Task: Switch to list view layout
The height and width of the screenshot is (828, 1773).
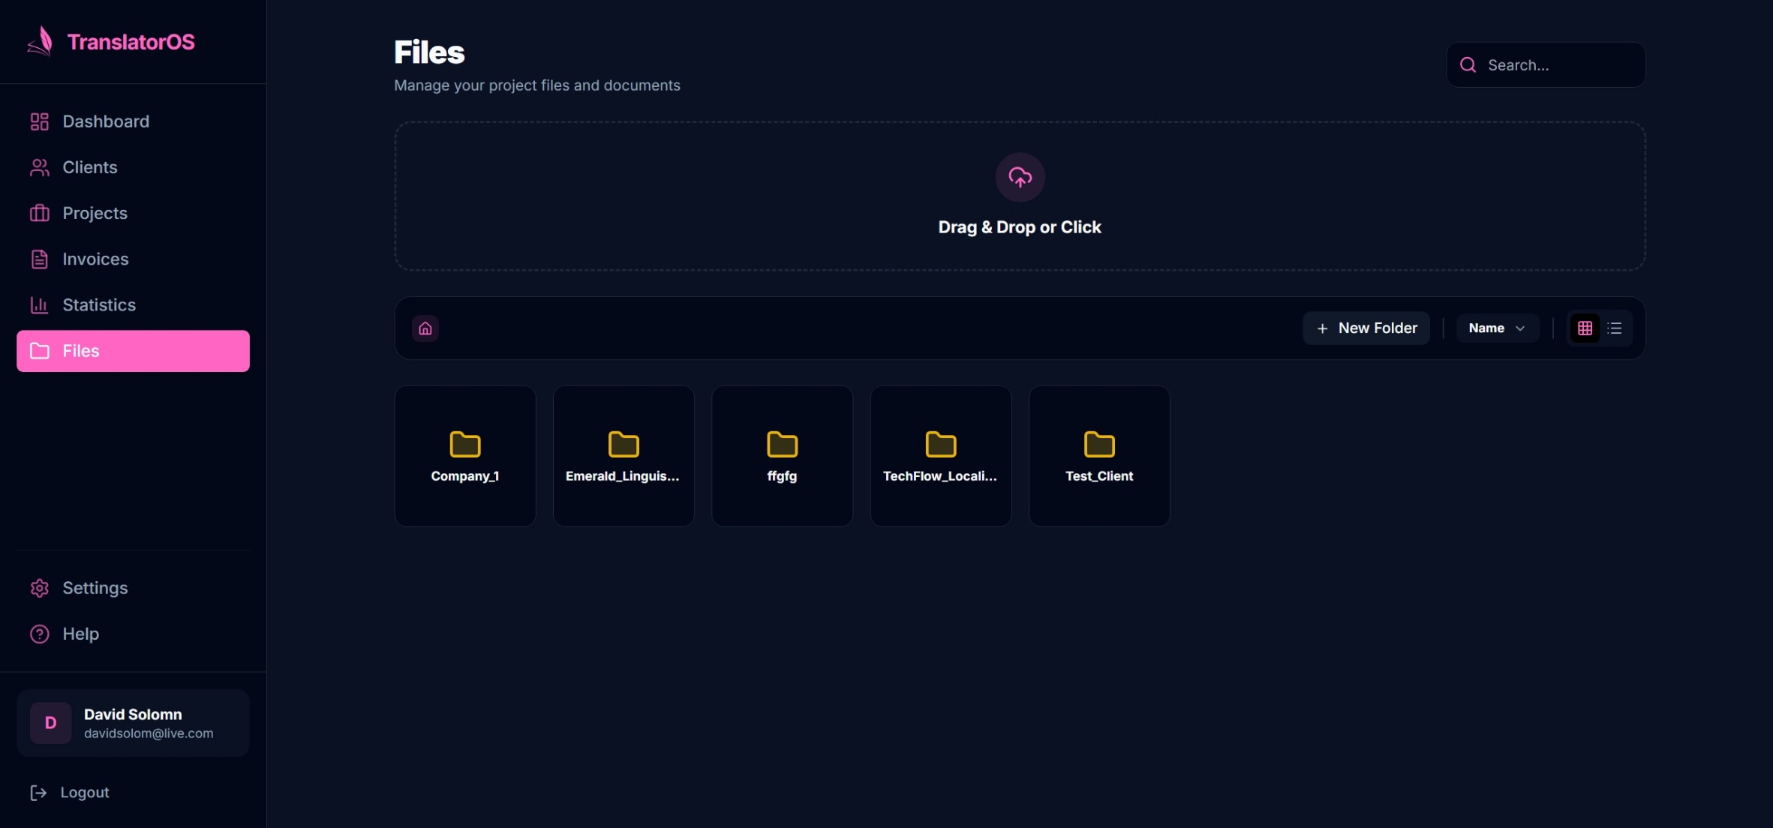Action: [x=1615, y=328]
